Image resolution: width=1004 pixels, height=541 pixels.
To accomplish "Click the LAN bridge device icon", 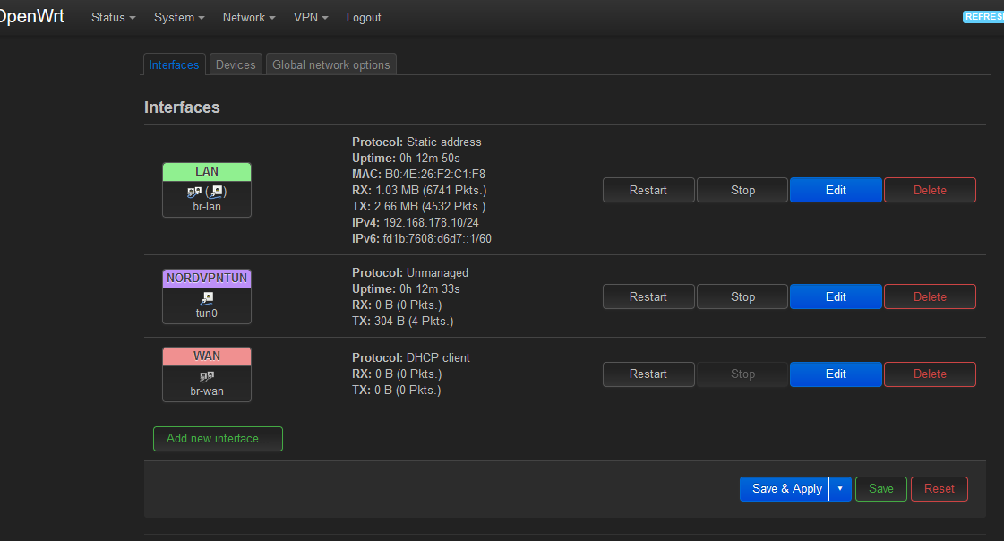I will (194, 192).
